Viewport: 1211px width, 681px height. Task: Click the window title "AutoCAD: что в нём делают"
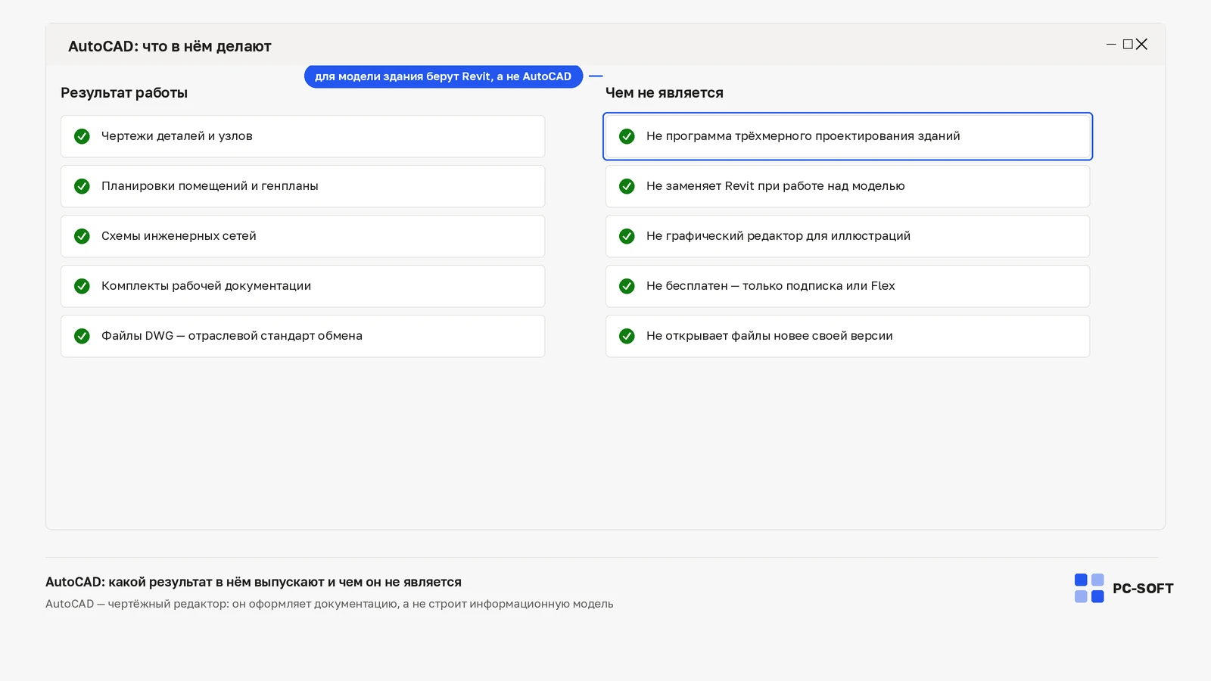(170, 46)
